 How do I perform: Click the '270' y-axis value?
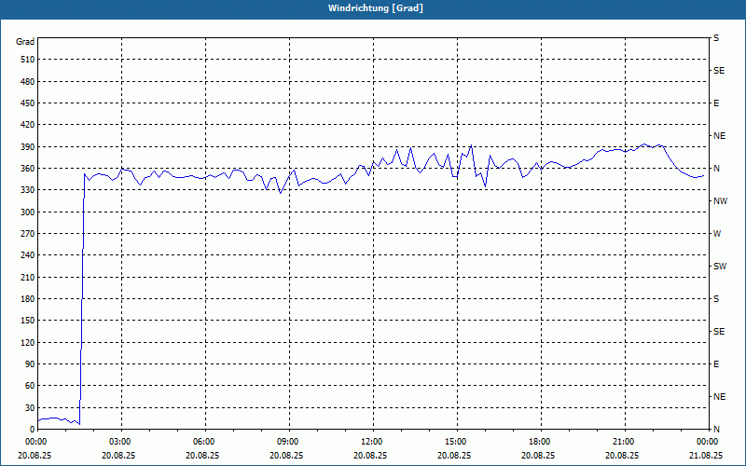(x=28, y=234)
